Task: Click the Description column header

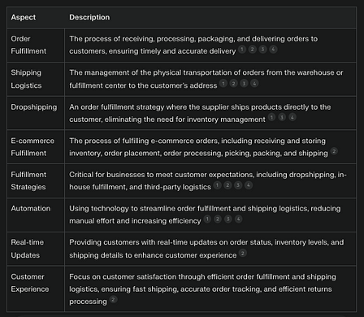Action: pos(89,17)
